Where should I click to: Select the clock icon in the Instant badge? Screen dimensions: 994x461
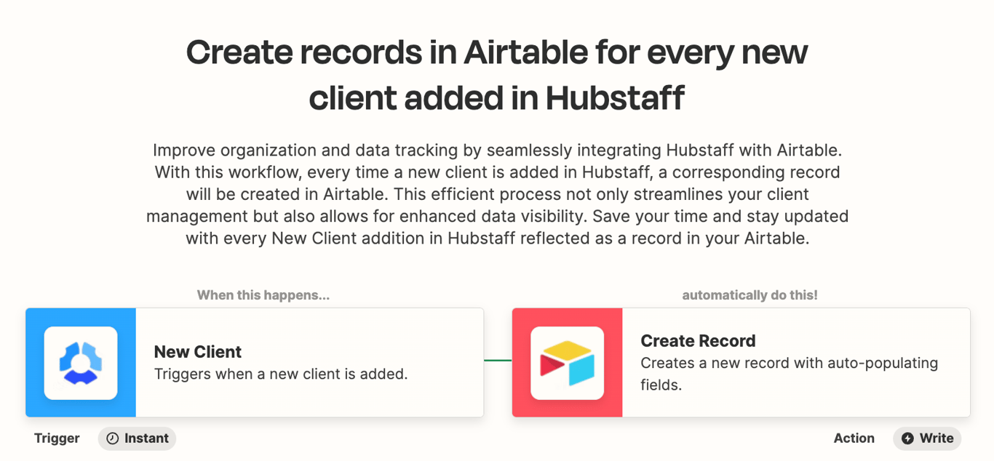tap(113, 438)
